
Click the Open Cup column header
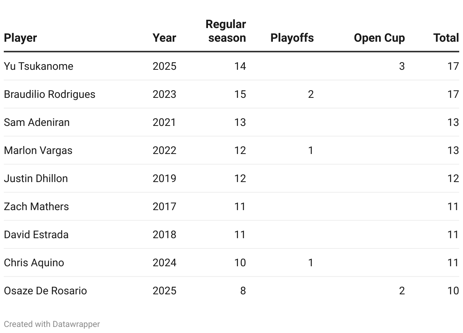pos(380,38)
